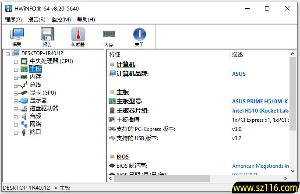Click the graphics card icon beside 显卡 (GPU)
The height and width of the screenshot is (194, 300).
click(x=24, y=93)
